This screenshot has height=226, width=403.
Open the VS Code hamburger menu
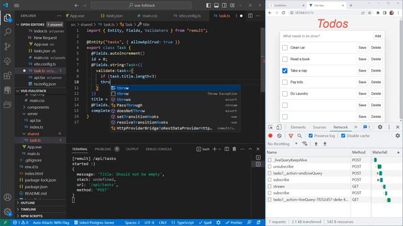coord(16,6)
